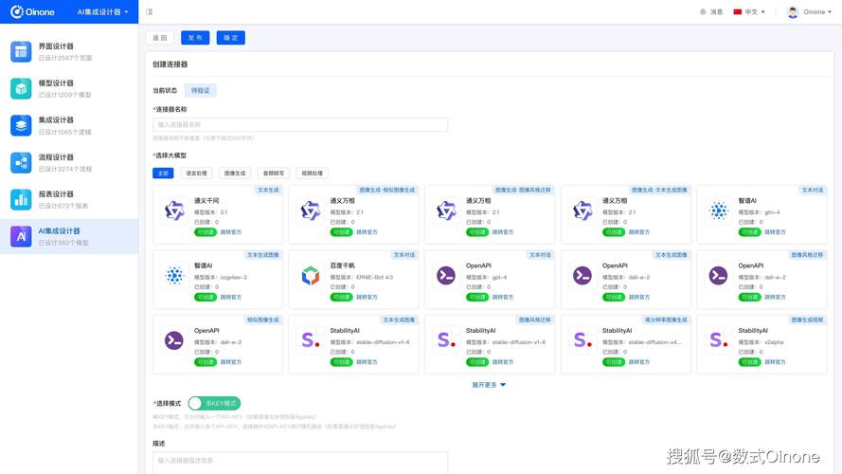Open 跳转官方 link on 通义千问 card

click(231, 232)
